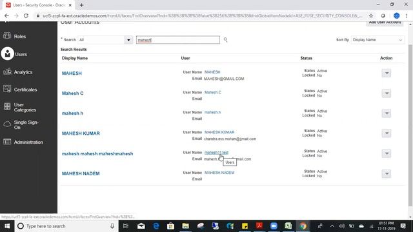
Task: Open the Administration sidebar icon
Action: [x=7, y=142]
